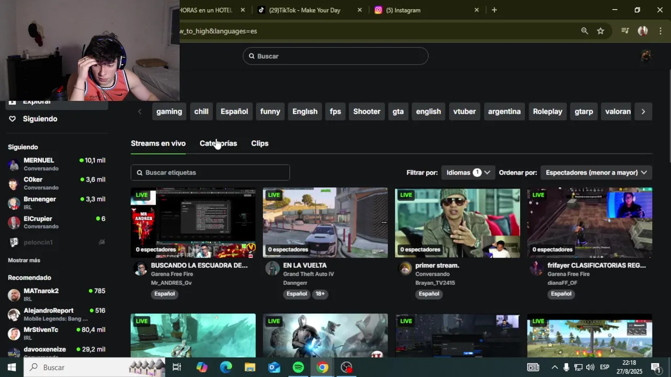Switch to Categorías tab

pyautogui.click(x=218, y=143)
